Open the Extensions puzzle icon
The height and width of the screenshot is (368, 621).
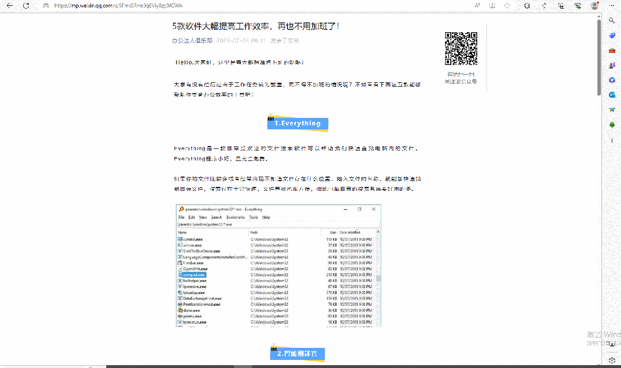[x=527, y=6]
